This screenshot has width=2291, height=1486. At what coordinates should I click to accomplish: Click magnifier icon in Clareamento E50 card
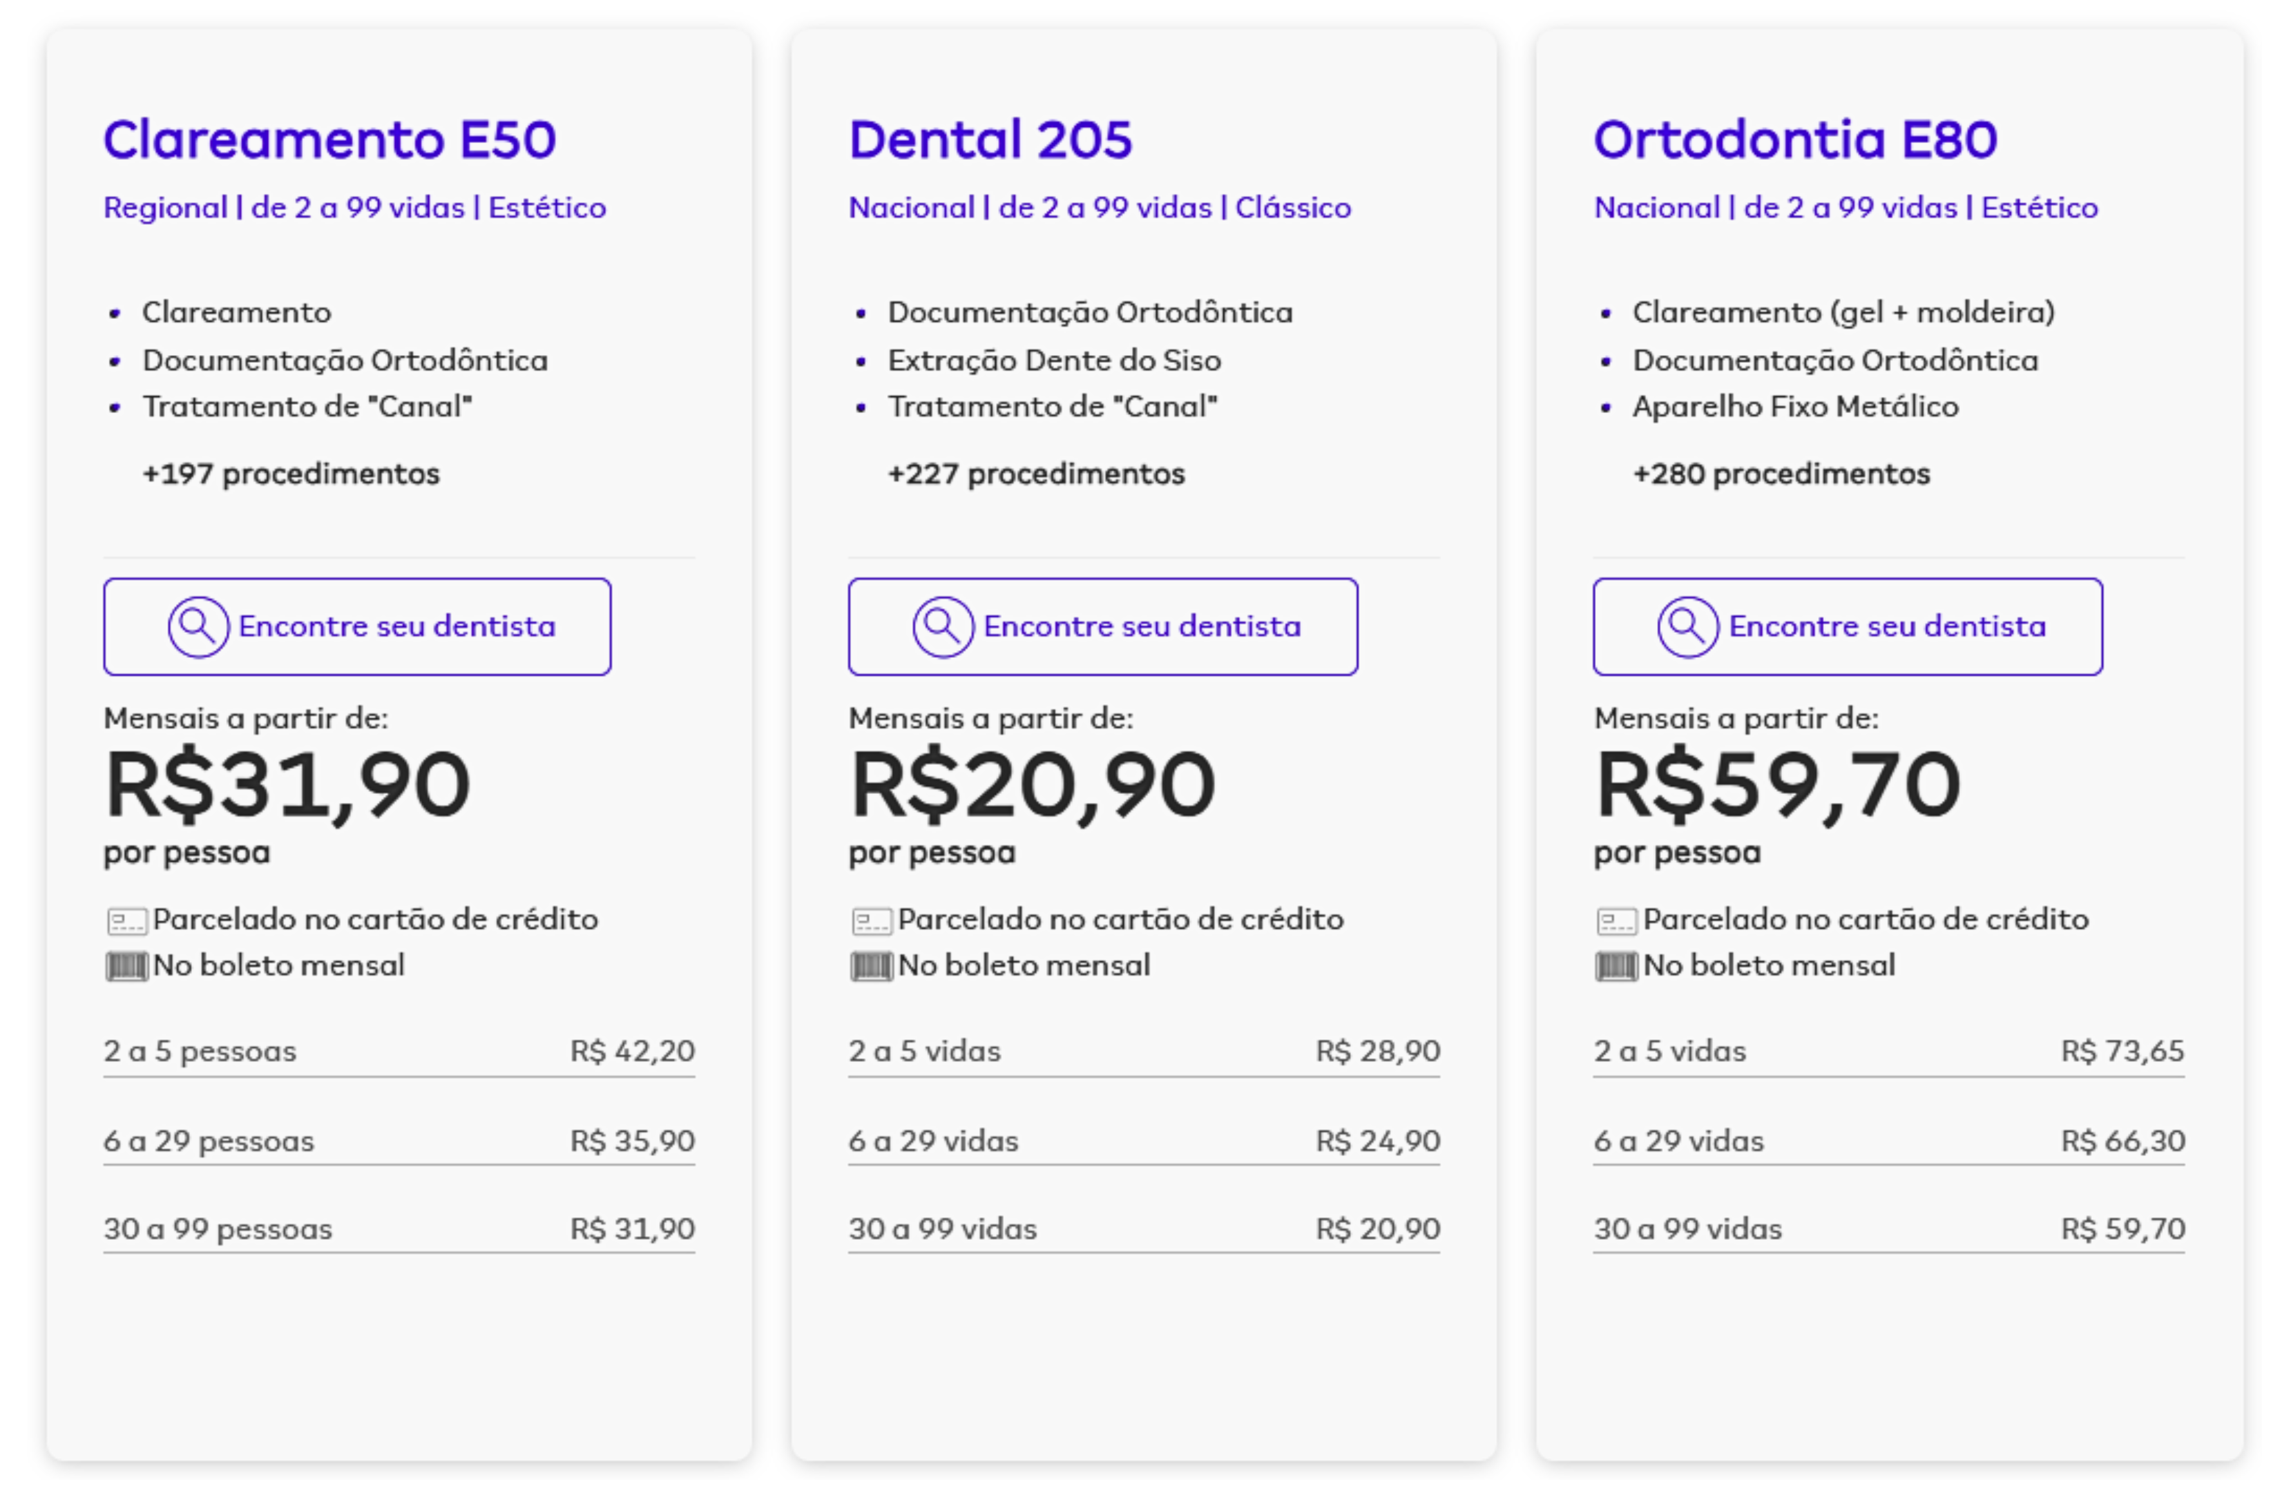click(198, 627)
